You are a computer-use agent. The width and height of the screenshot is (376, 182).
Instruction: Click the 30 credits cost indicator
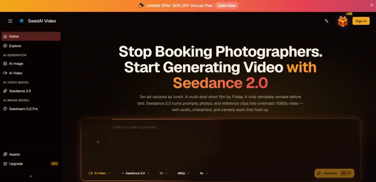(346, 173)
